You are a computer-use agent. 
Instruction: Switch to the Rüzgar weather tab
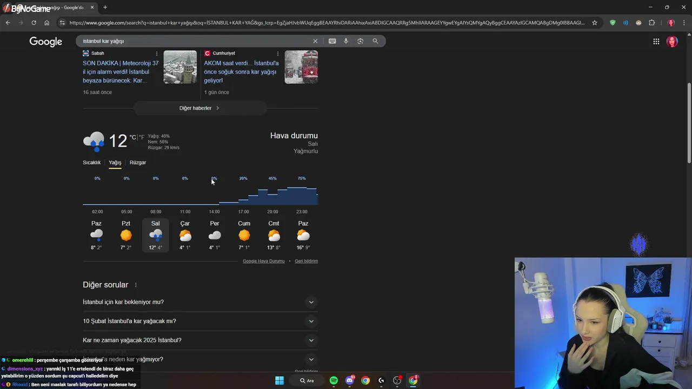pyautogui.click(x=138, y=163)
